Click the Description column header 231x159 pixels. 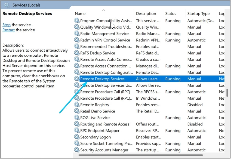[x=146, y=14]
